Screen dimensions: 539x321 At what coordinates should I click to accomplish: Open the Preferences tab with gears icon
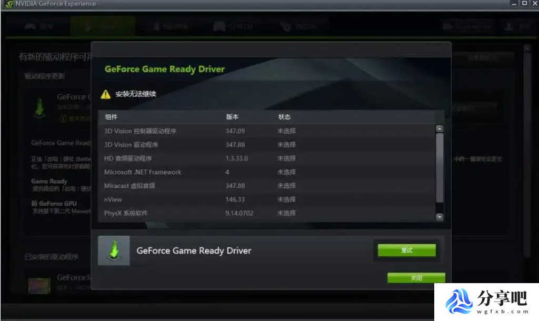tap(297, 26)
